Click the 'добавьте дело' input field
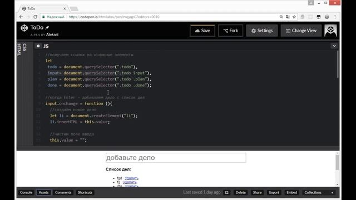The width and height of the screenshot is (356, 200). (x=176, y=158)
